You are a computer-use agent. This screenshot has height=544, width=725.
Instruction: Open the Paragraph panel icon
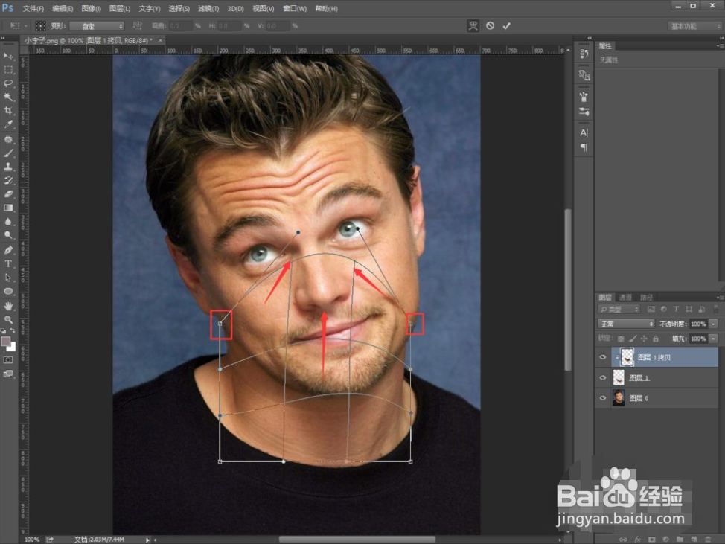click(584, 147)
